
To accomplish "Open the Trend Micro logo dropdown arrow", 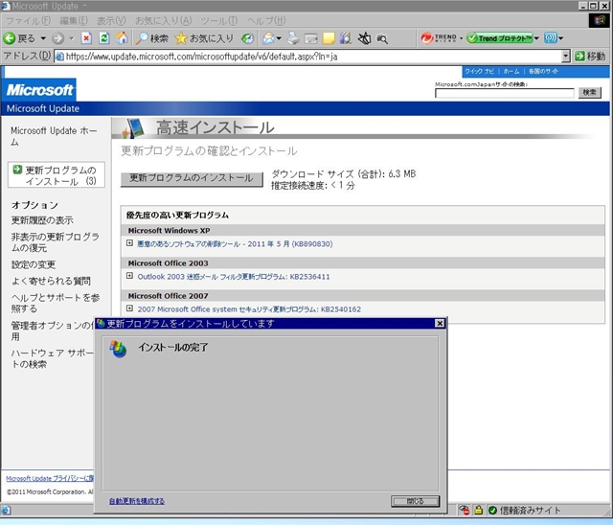I will pyautogui.click(x=461, y=38).
